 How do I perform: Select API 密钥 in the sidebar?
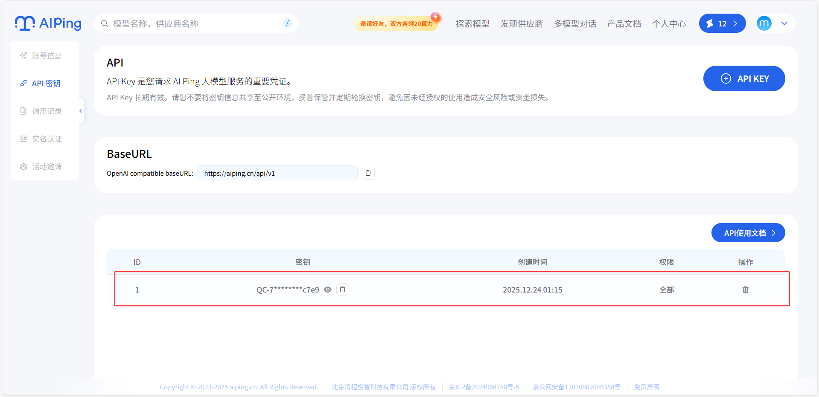pos(41,83)
